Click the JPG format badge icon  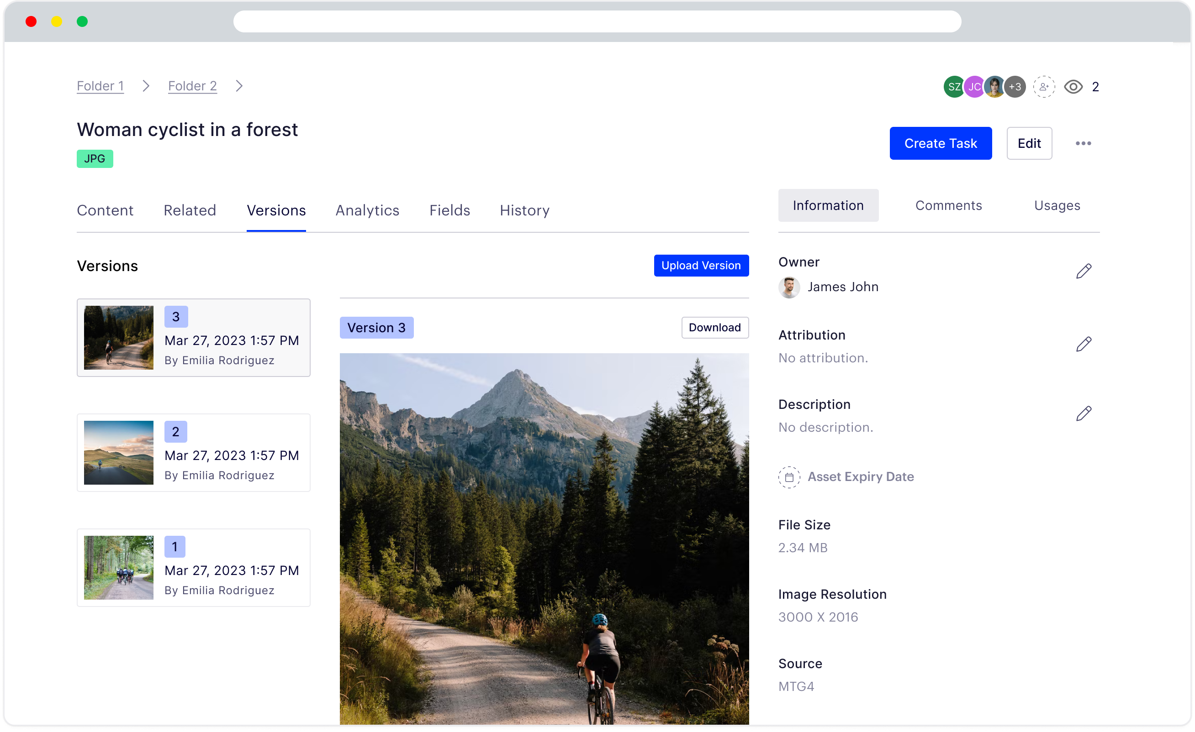(x=95, y=159)
